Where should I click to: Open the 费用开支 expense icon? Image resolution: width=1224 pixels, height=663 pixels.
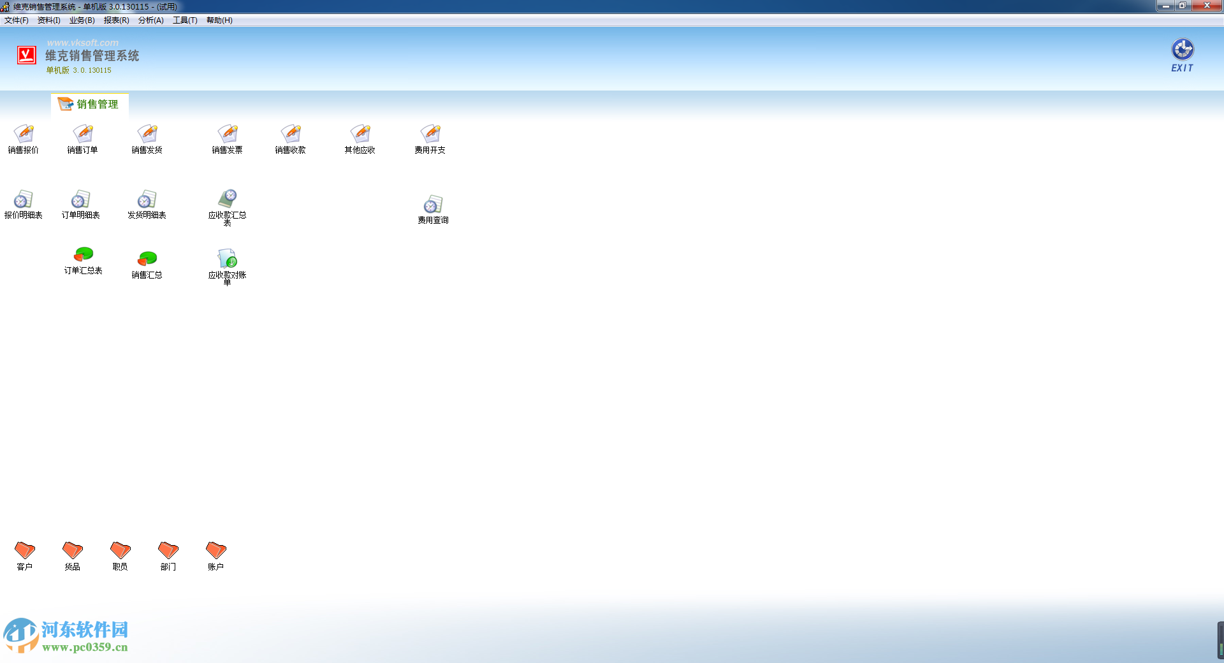pos(430,139)
